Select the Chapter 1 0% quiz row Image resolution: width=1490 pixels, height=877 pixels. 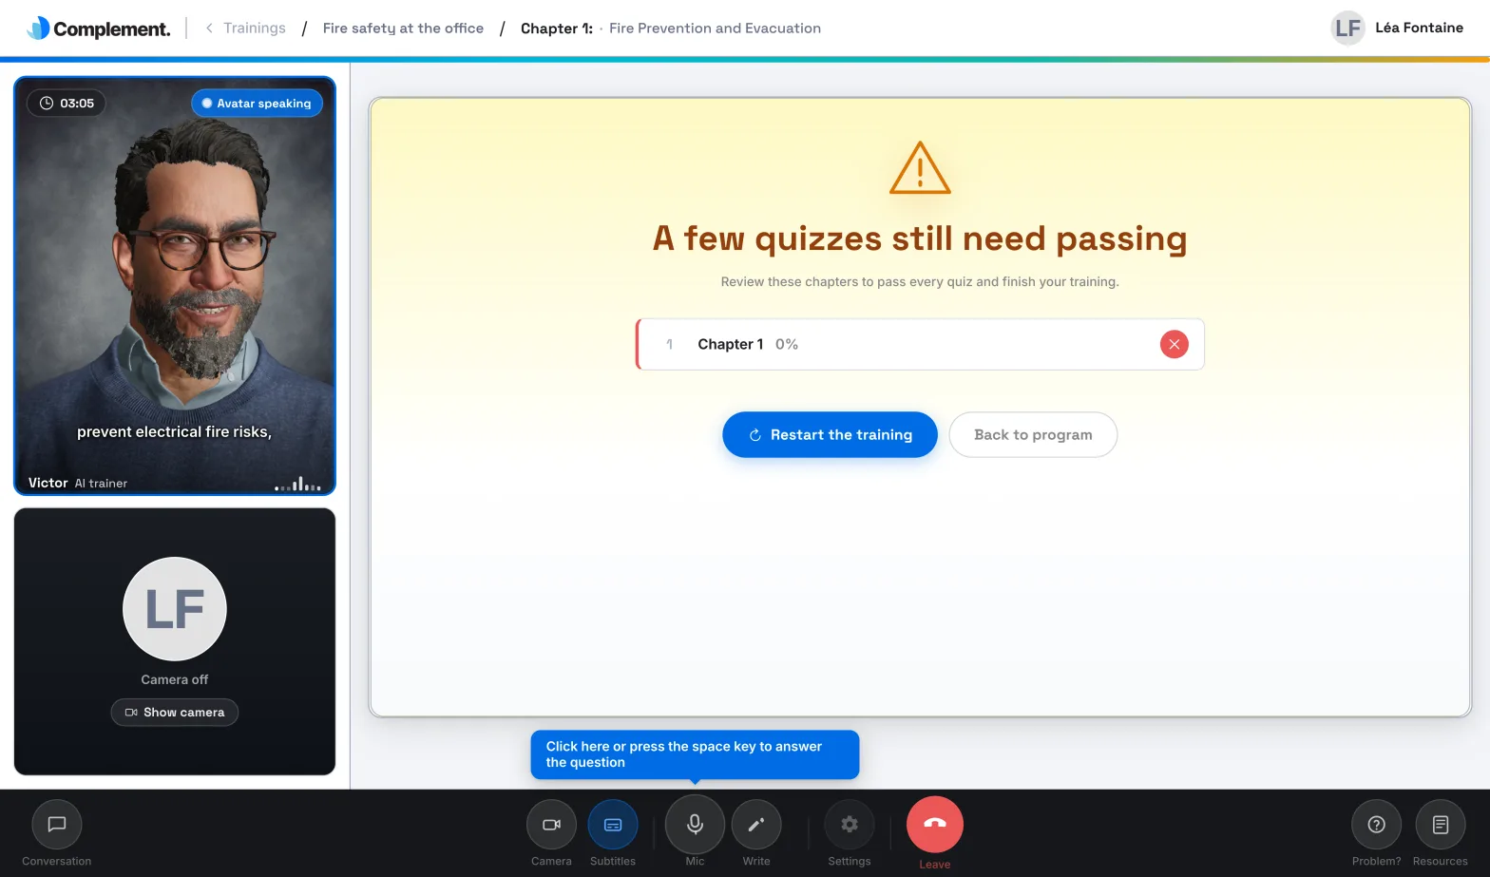click(x=920, y=344)
